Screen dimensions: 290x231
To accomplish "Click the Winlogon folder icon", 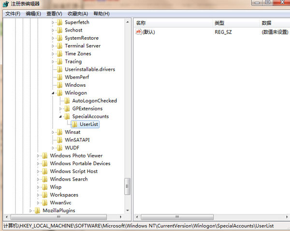I will tap(59, 93).
